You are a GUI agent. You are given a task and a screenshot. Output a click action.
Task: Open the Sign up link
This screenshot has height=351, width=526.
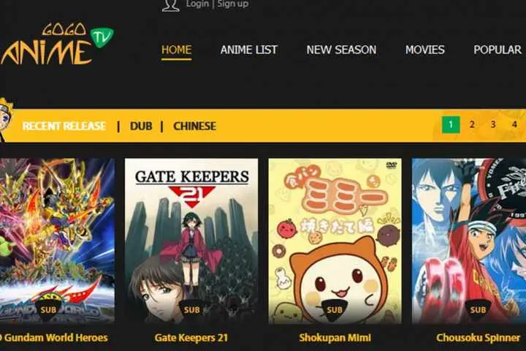click(x=233, y=4)
